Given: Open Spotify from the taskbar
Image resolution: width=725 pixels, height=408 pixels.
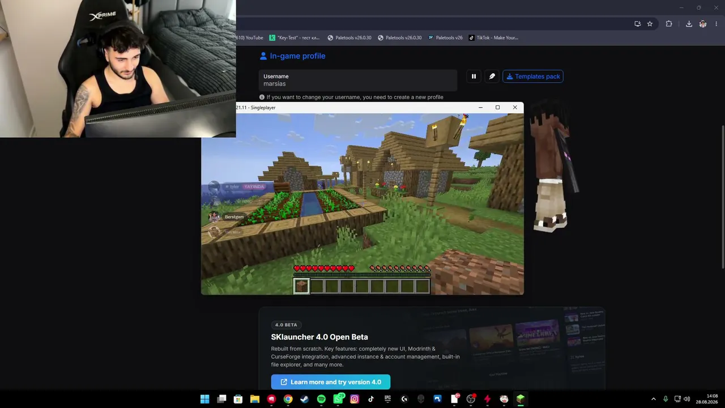Looking at the screenshot, I should tap(321, 399).
